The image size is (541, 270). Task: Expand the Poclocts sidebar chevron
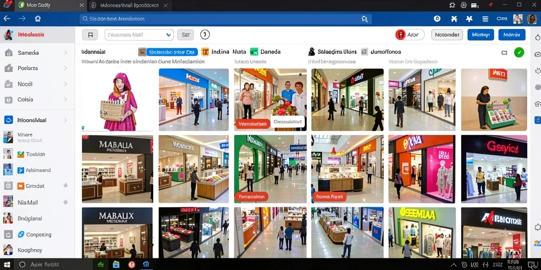point(66,68)
